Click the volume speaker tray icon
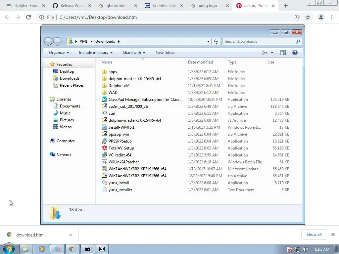Viewport: 339px width, 254px height. click(x=305, y=249)
